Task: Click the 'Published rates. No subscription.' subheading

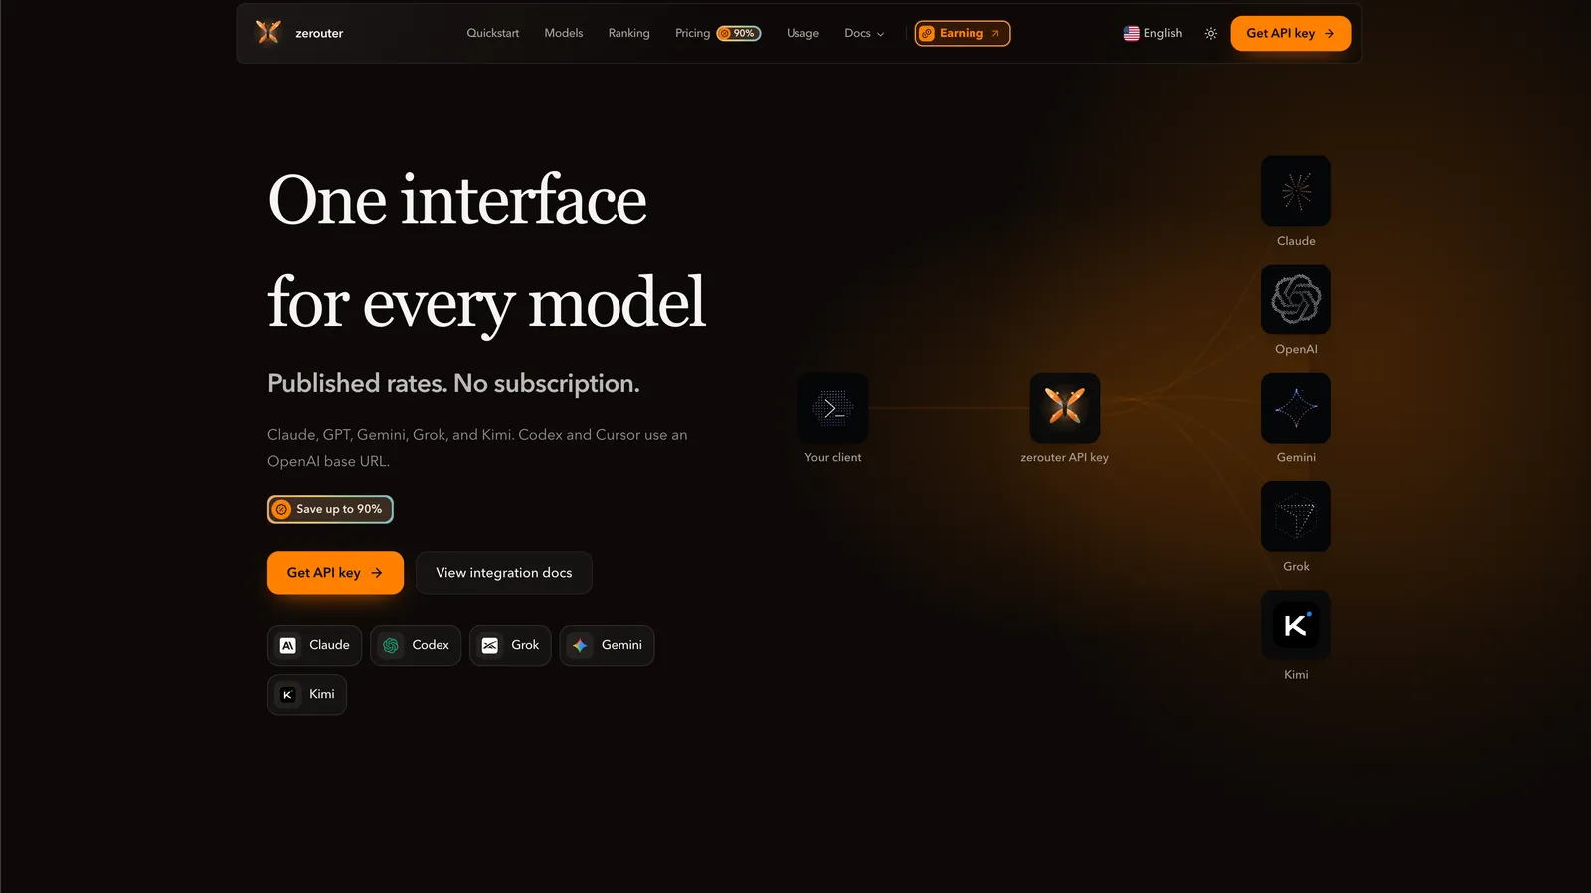Action: point(453,383)
